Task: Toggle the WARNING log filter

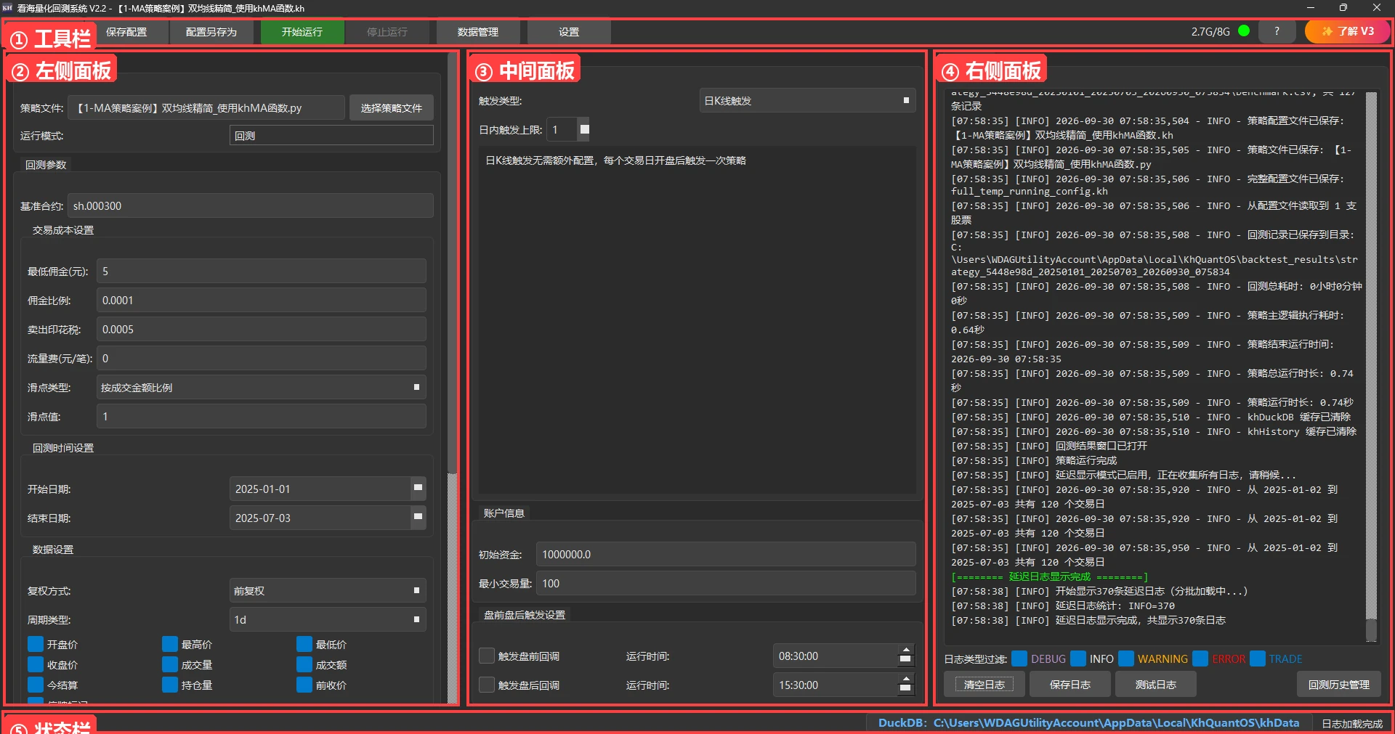Action: [x=1126, y=658]
